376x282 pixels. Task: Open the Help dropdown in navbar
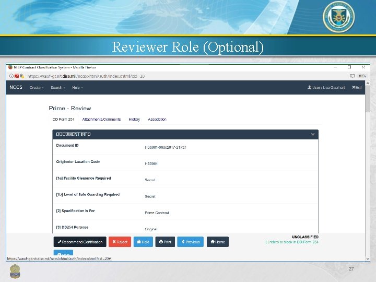point(77,88)
